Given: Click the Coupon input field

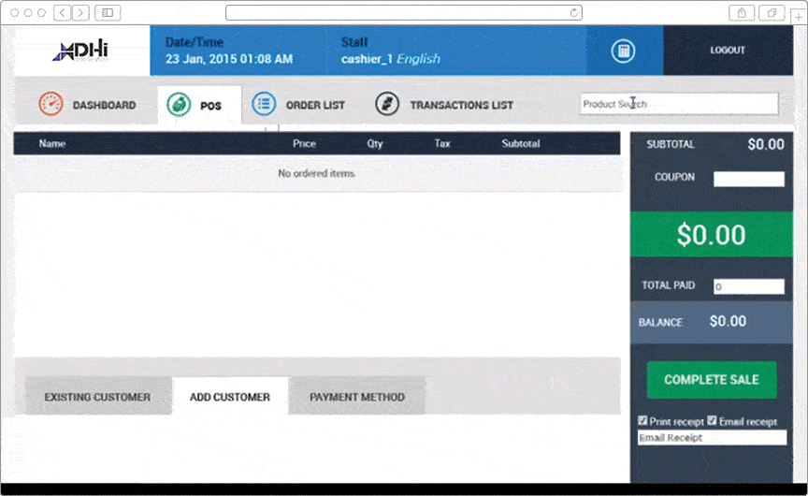Looking at the screenshot, I should tap(748, 179).
